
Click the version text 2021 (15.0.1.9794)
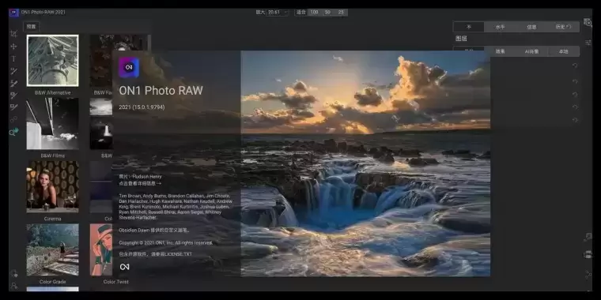pos(142,107)
